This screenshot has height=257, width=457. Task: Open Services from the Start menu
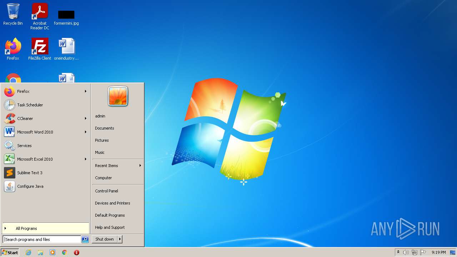[45, 146]
